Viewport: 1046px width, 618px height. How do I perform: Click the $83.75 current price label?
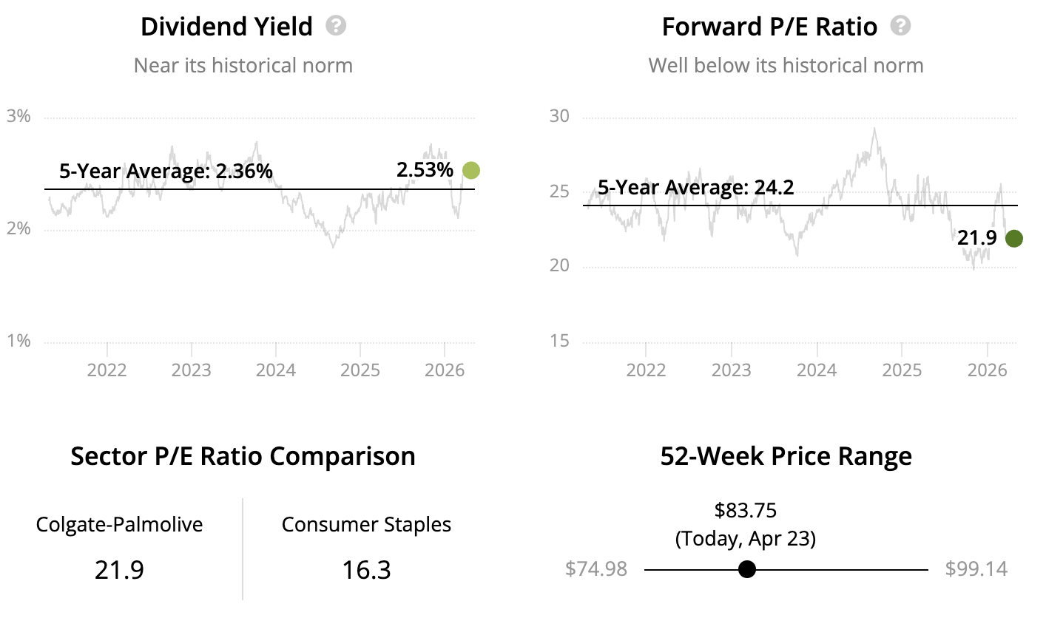click(x=746, y=510)
